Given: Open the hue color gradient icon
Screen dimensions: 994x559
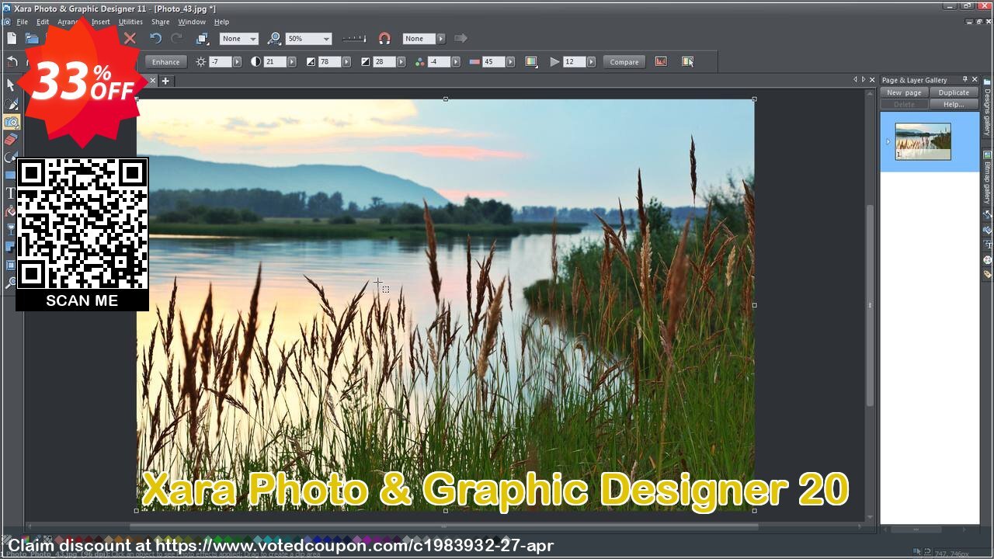Looking at the screenshot, I should [531, 61].
